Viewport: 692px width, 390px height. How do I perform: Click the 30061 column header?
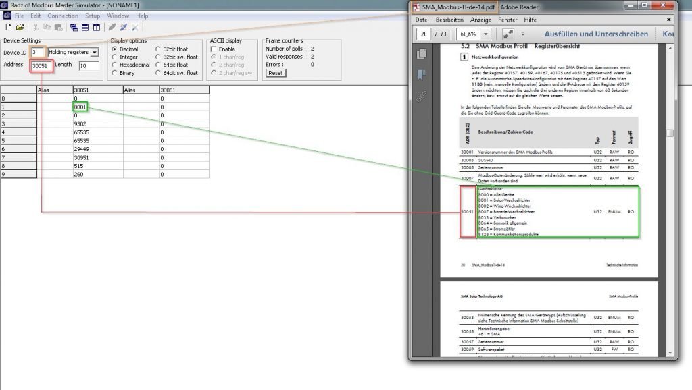184,90
